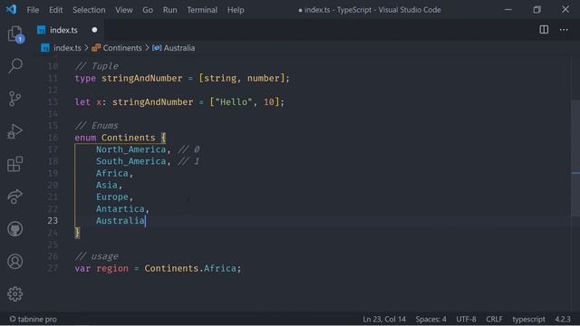The height and width of the screenshot is (326, 580).
Task: Click the VS Code logo icon
Action: click(11, 9)
